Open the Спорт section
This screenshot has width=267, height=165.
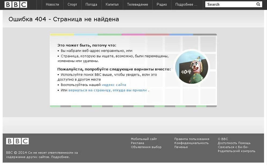coord(72,5)
